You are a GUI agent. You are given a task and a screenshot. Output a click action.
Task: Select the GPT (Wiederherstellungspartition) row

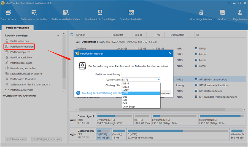point(210,97)
